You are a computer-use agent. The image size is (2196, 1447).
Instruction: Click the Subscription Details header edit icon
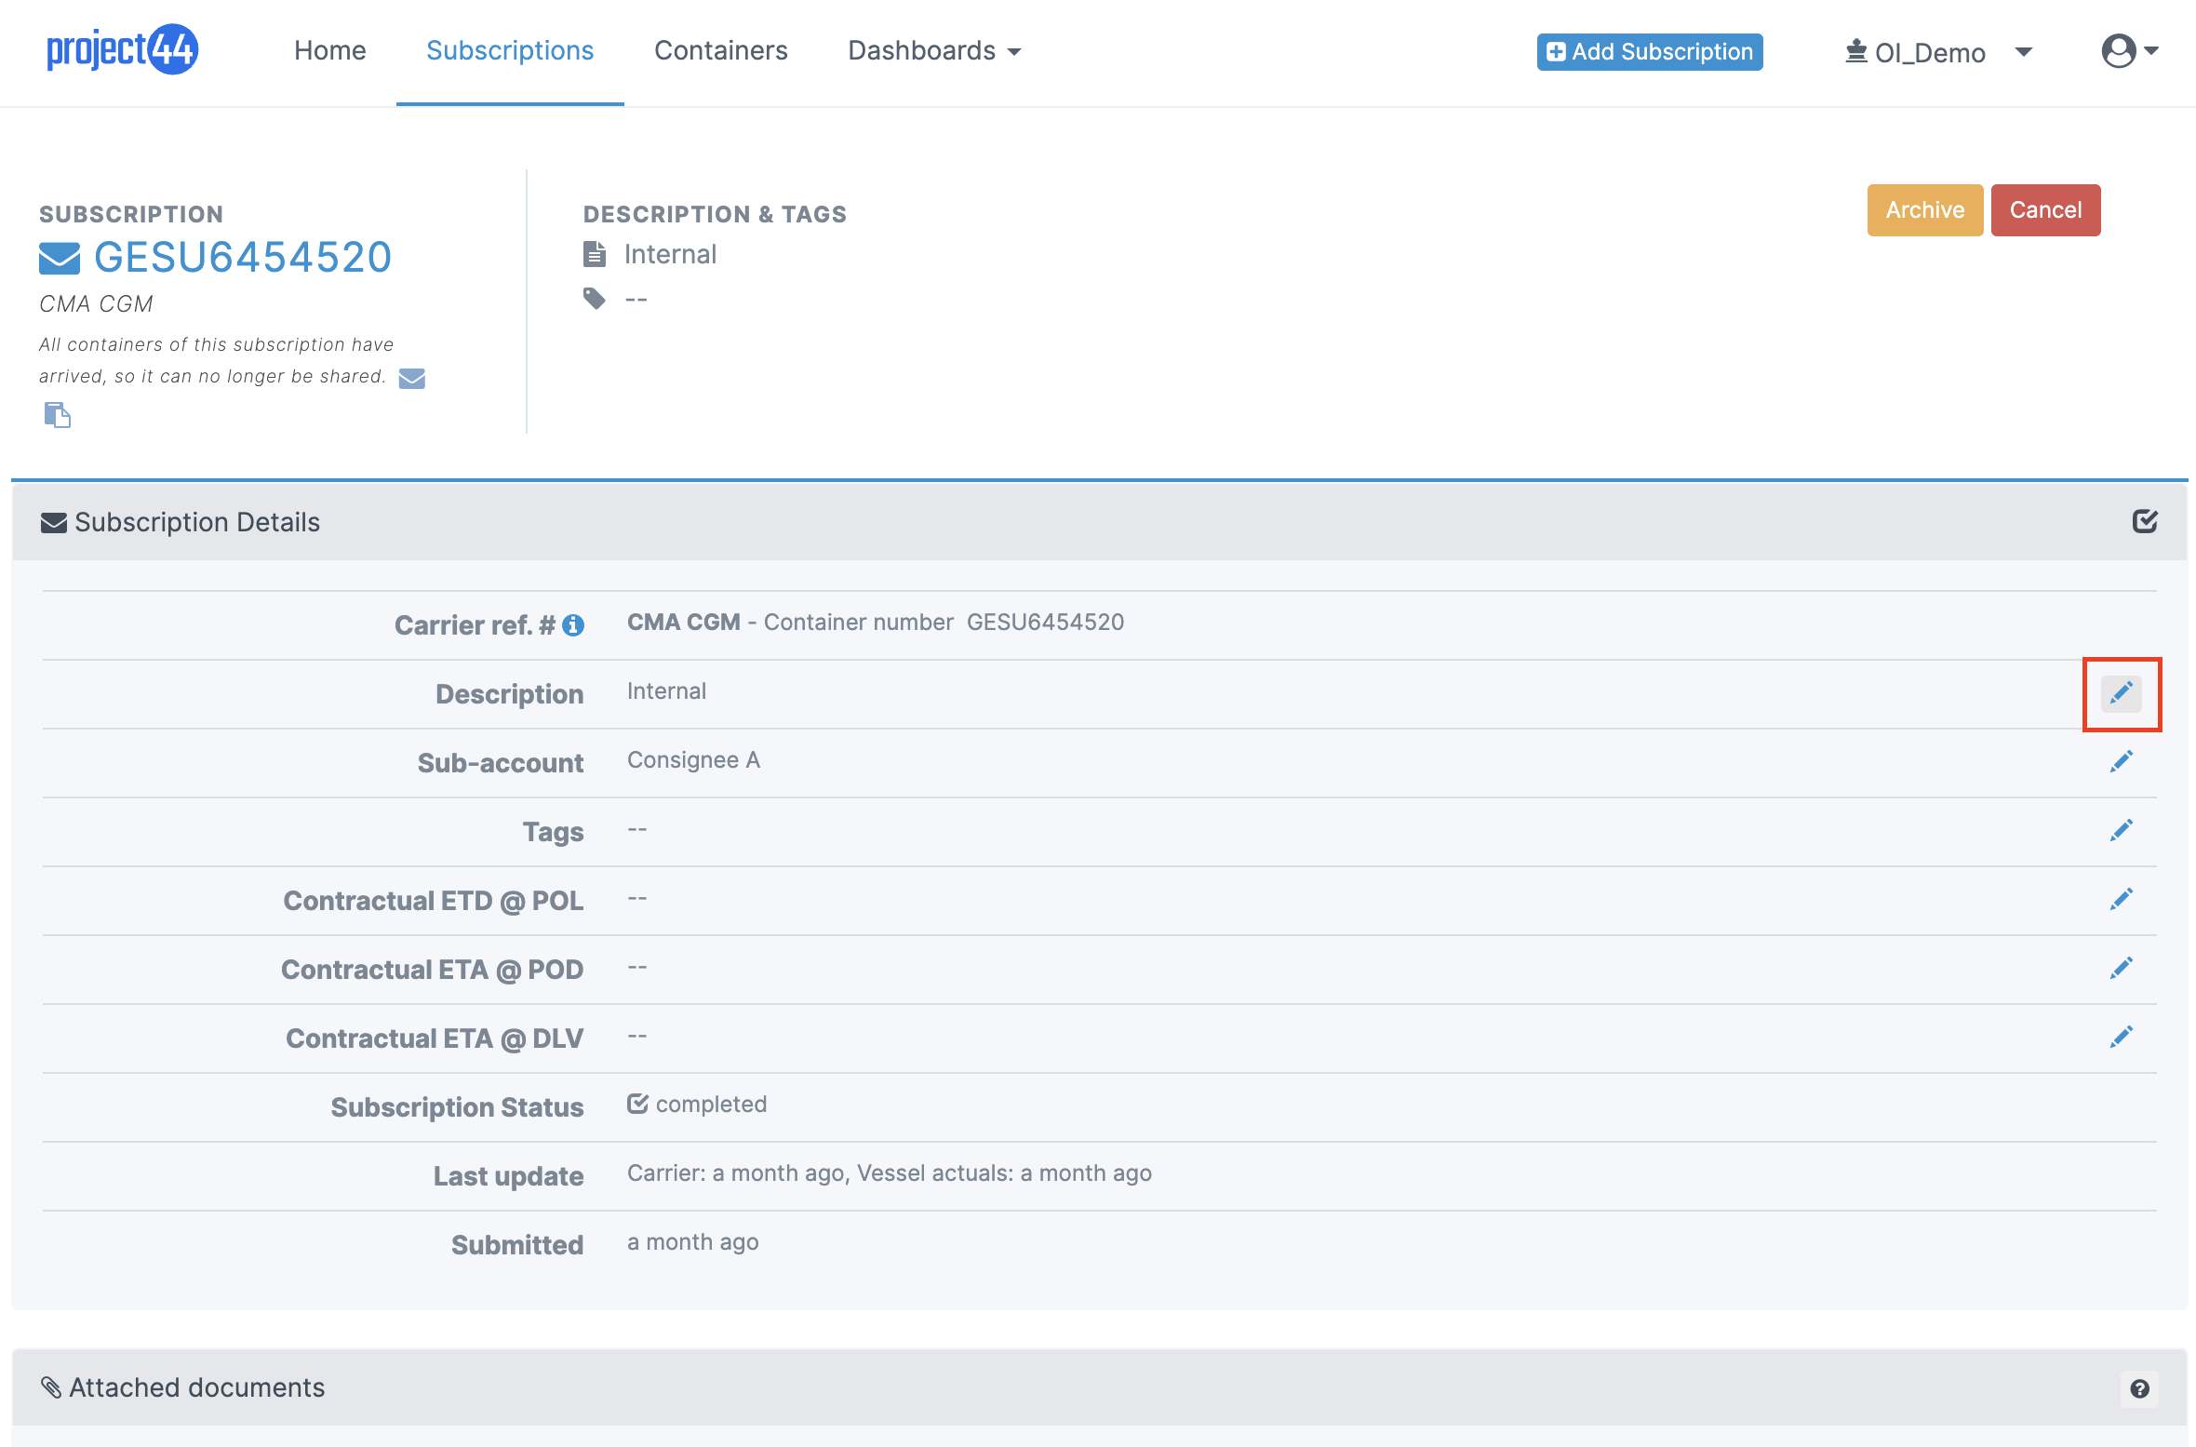click(x=2145, y=521)
